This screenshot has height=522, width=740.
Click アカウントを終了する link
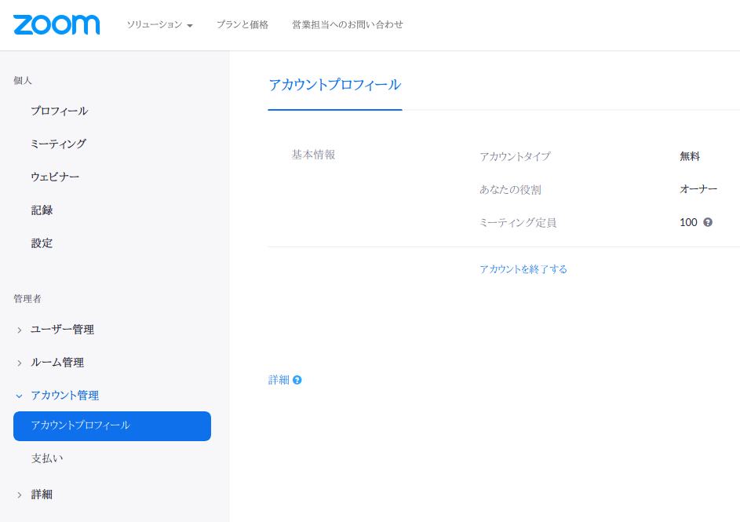coord(523,269)
